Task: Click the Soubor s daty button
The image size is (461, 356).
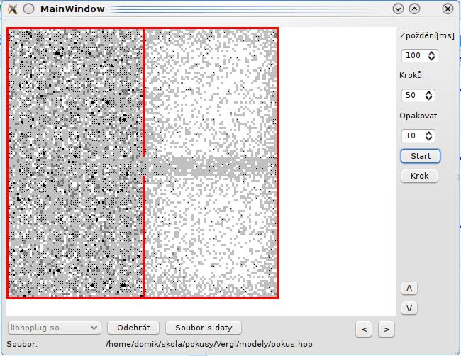Action: coord(204,328)
